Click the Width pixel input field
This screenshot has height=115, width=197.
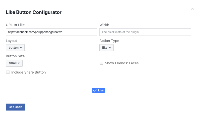point(145,32)
